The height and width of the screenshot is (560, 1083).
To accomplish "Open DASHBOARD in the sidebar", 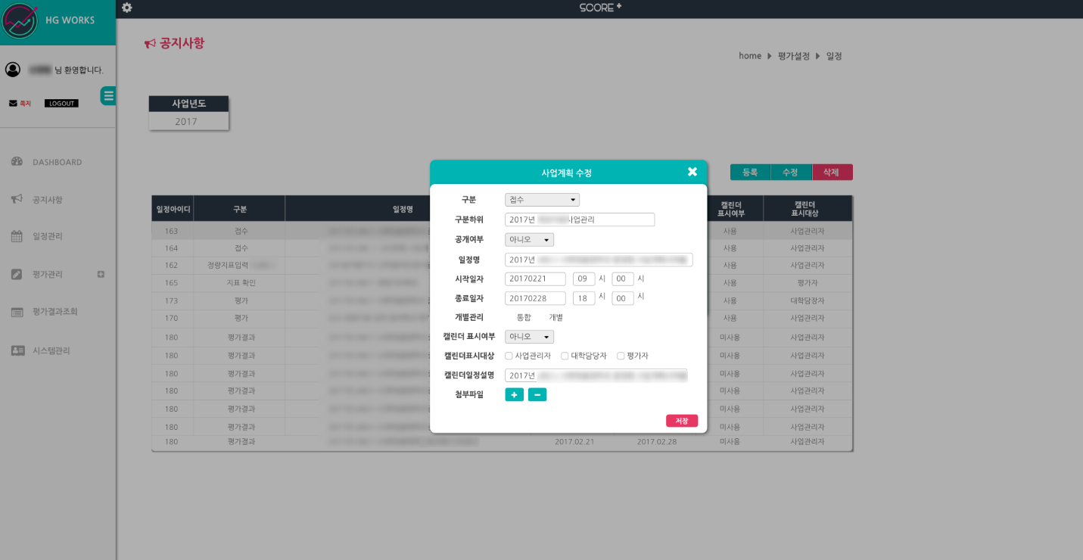I will 57,162.
